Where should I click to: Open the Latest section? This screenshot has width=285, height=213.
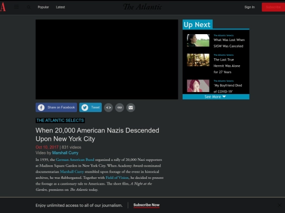60,7
